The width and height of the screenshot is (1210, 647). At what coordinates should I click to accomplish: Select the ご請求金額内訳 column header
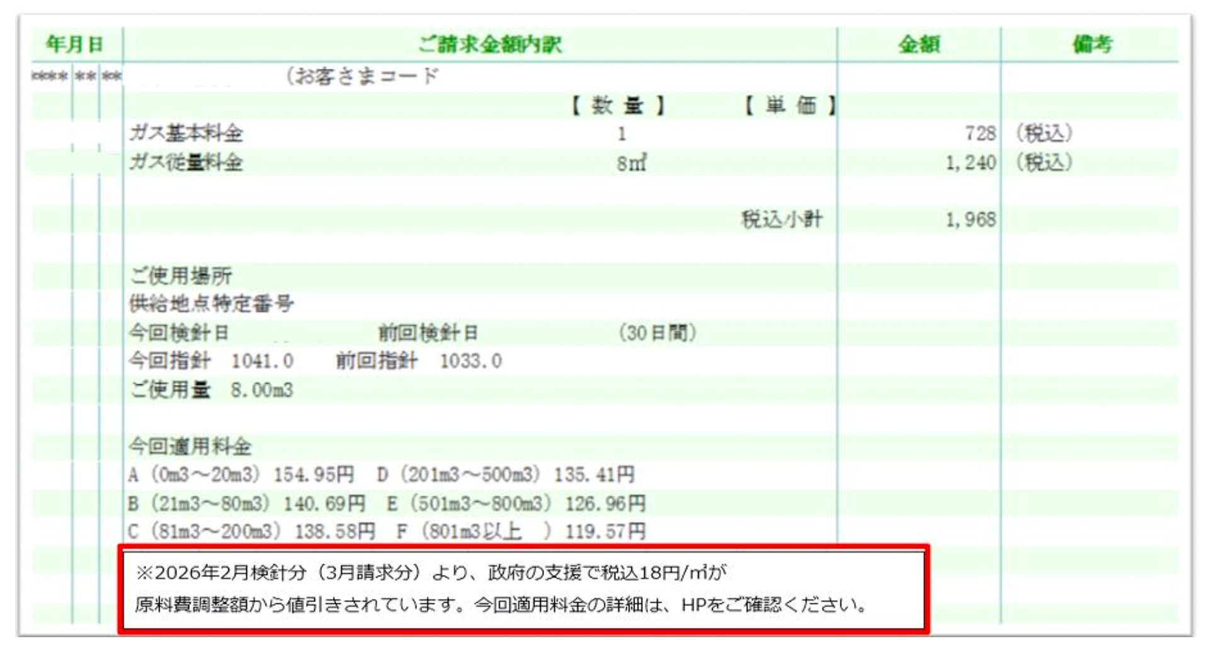[489, 44]
